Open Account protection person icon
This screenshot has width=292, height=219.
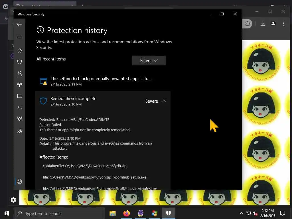20,73
